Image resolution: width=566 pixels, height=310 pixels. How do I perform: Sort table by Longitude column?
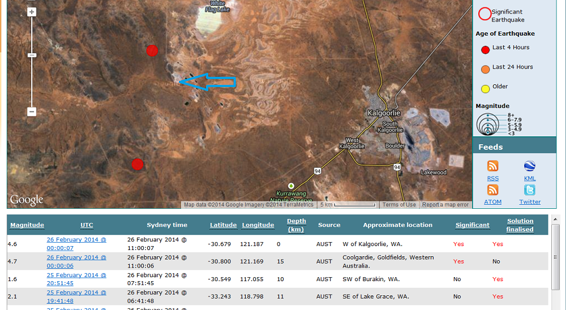pos(258,225)
